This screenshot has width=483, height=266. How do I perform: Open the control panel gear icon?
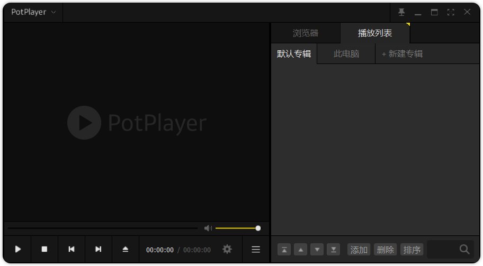[x=227, y=250]
